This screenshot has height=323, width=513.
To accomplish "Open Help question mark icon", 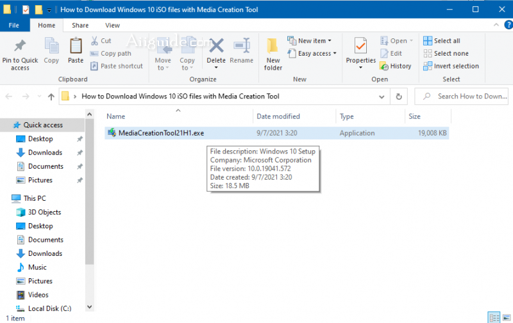I will point(509,25).
